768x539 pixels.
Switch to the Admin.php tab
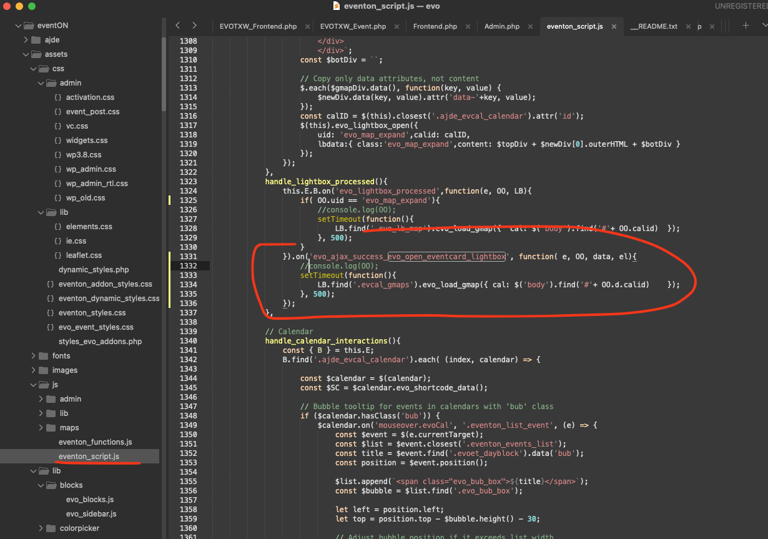pos(501,26)
